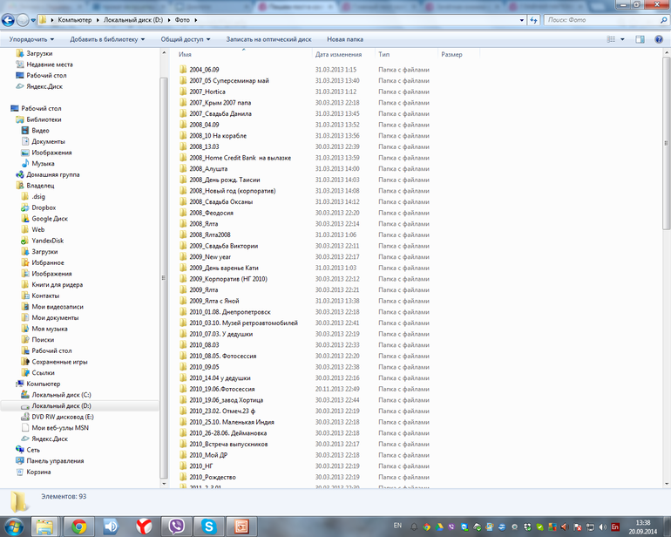Open the view options dropdown arrow

[623, 39]
